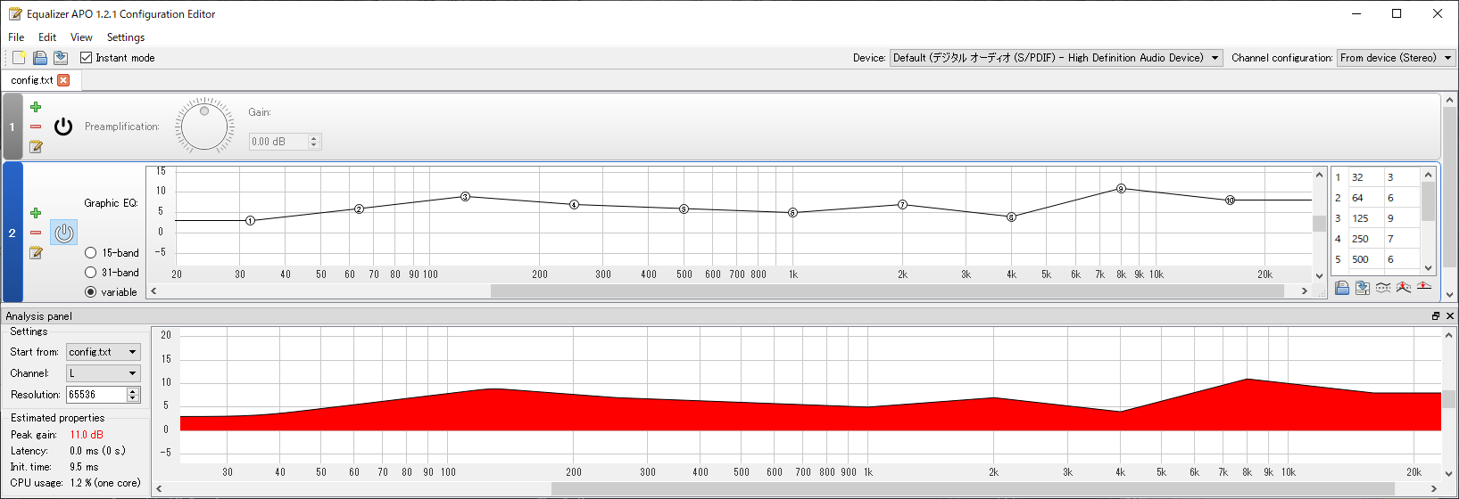Select filter row handle number 2
This screenshot has height=499, width=1459.
click(12, 233)
